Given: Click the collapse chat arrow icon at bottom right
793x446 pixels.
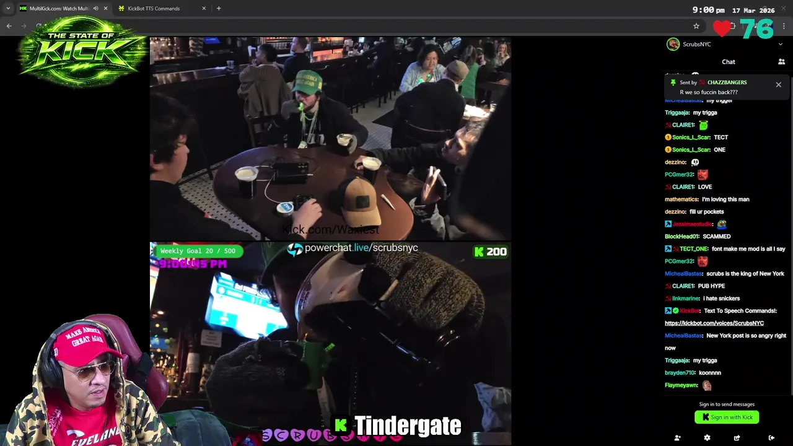Looking at the screenshot, I should pos(771,438).
